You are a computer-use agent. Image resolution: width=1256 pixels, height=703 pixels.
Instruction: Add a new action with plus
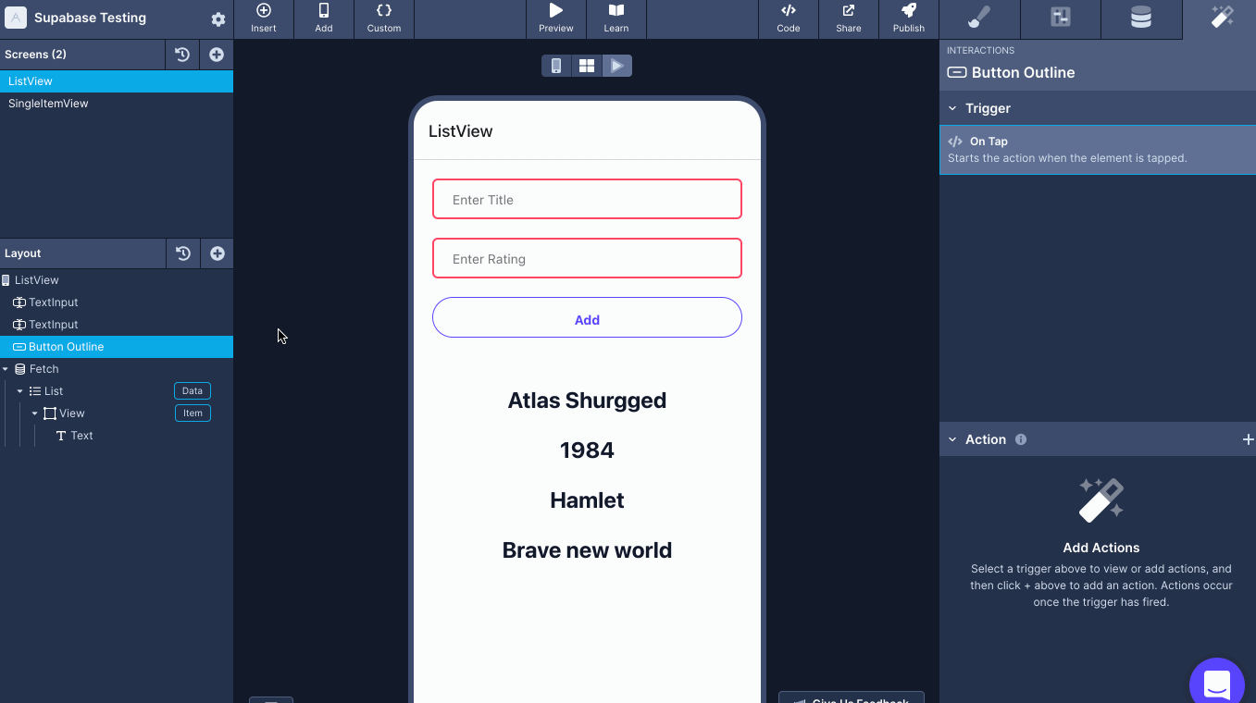coord(1248,439)
